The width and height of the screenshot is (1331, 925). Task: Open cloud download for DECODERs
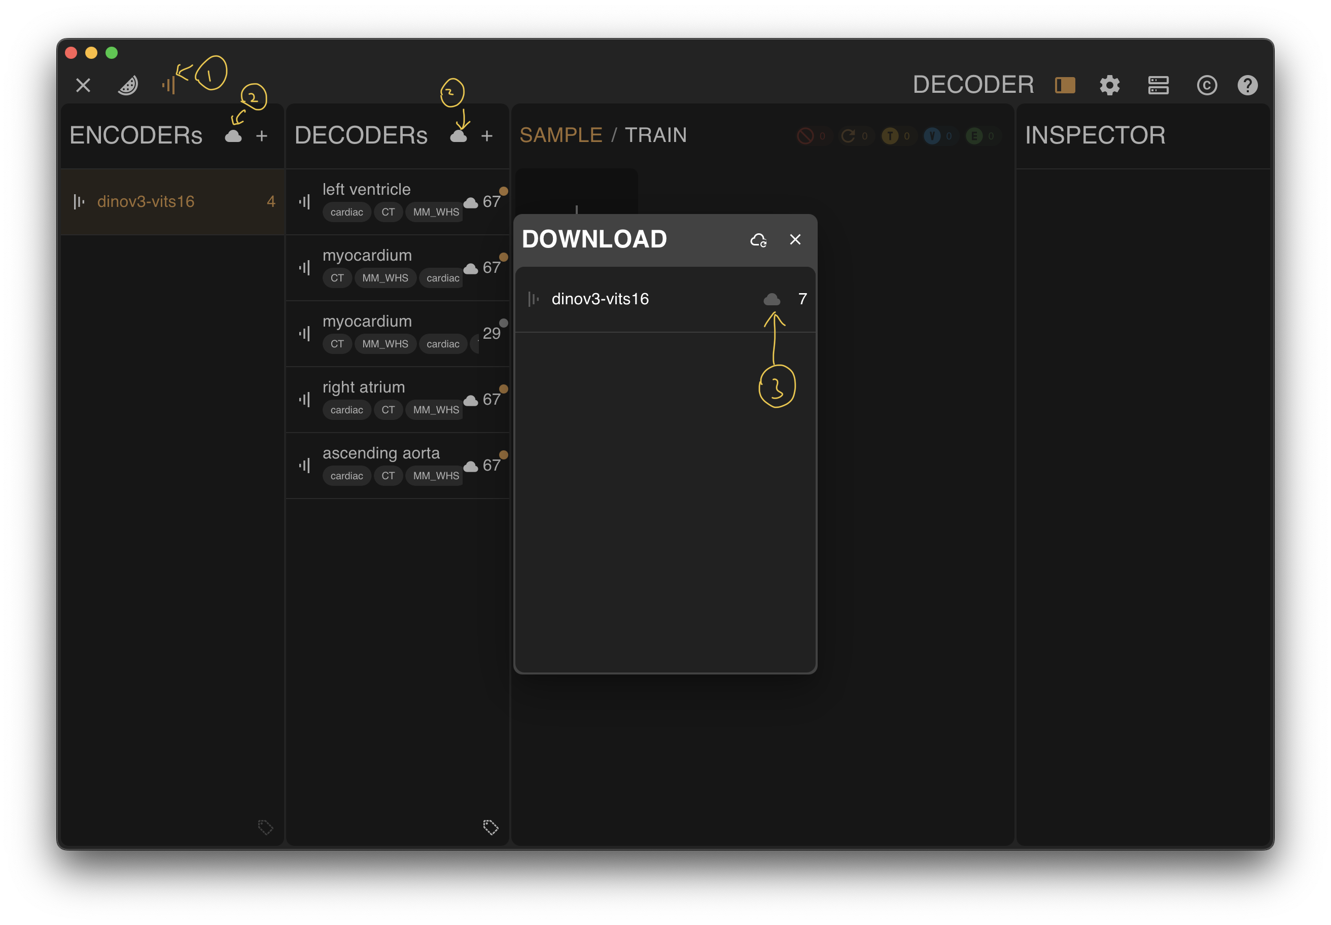pyautogui.click(x=458, y=135)
